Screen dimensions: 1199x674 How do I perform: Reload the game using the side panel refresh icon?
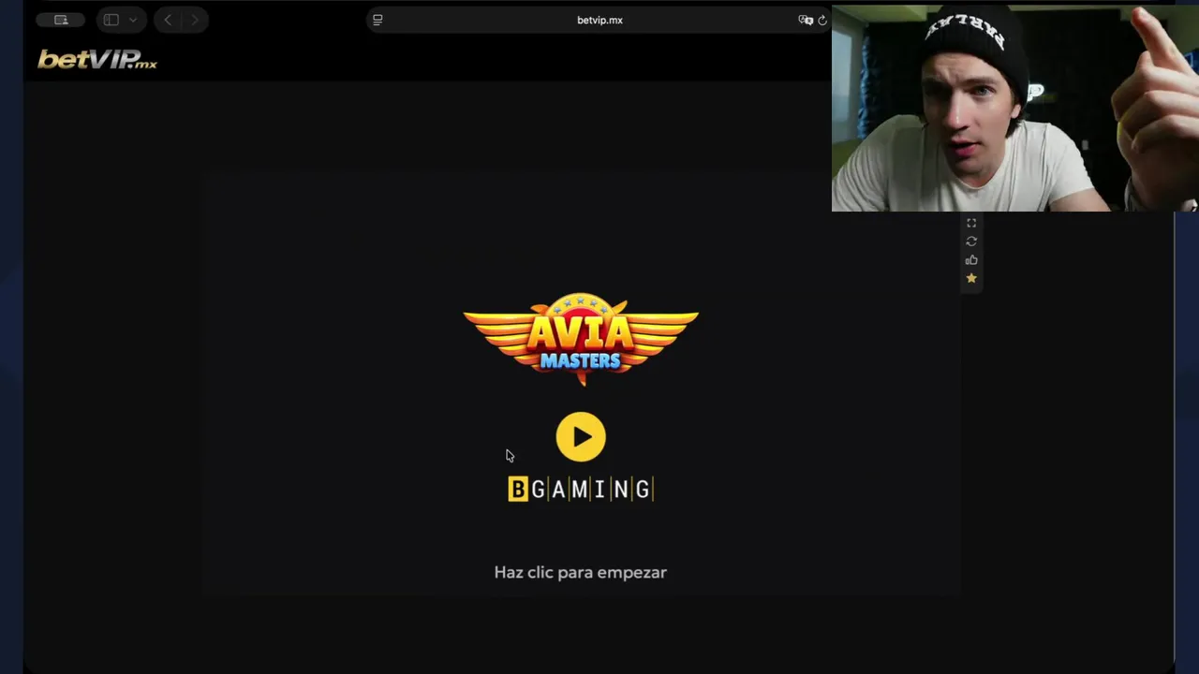971,242
